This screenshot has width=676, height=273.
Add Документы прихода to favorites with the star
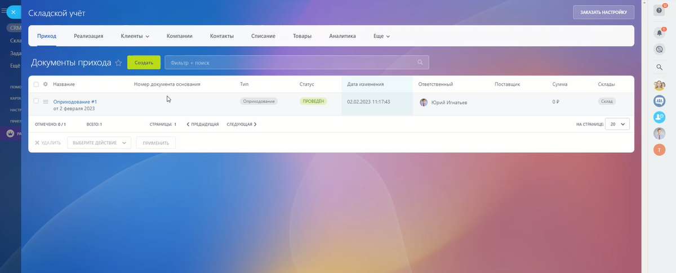click(x=118, y=63)
